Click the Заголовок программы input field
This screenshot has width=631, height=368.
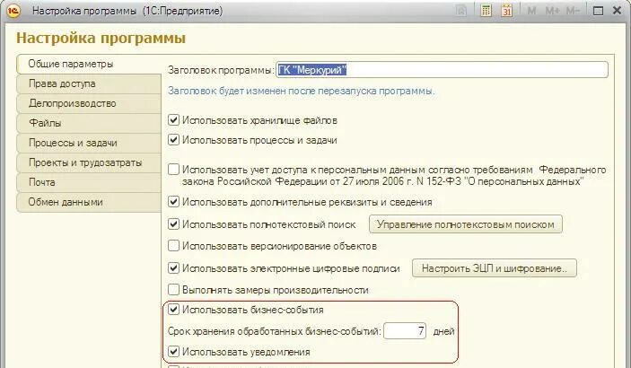pyautogui.click(x=443, y=70)
